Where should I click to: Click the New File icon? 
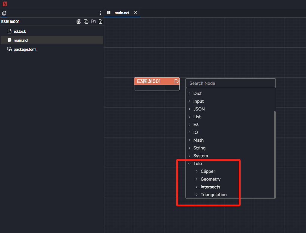point(100,22)
